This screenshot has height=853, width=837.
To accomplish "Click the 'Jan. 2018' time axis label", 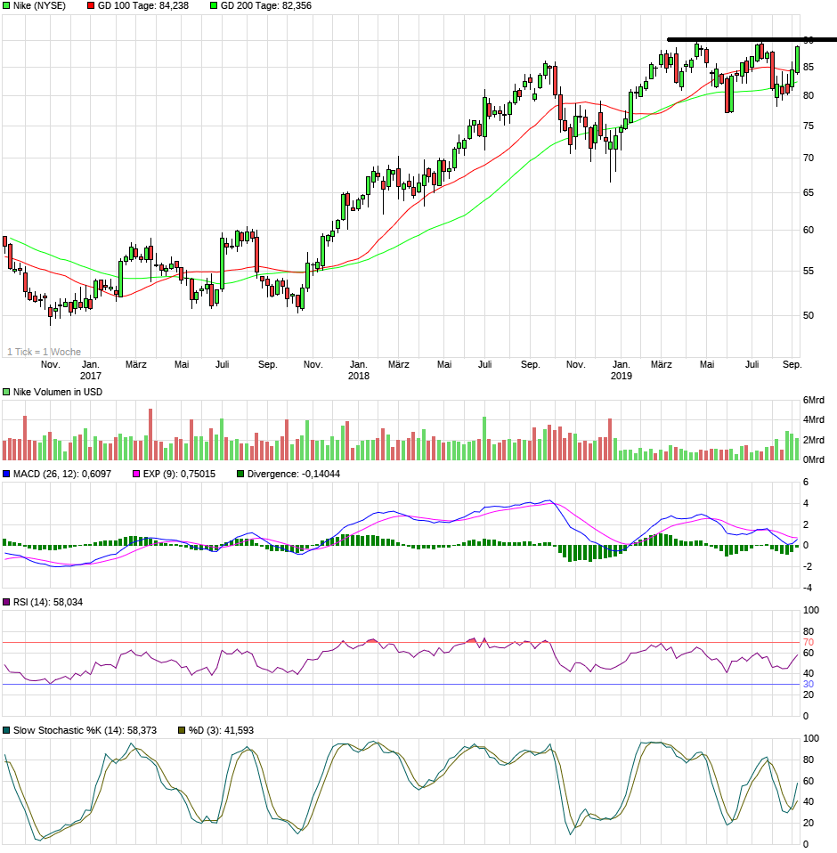I will click(359, 370).
